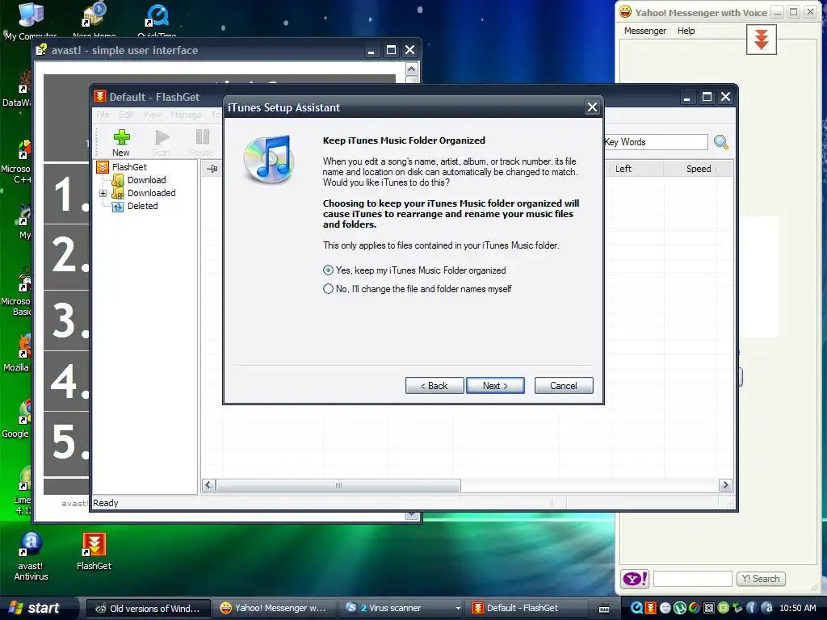Click the FlashGet horizontal scrollbar thumb
827x620 pixels.
[x=338, y=485]
